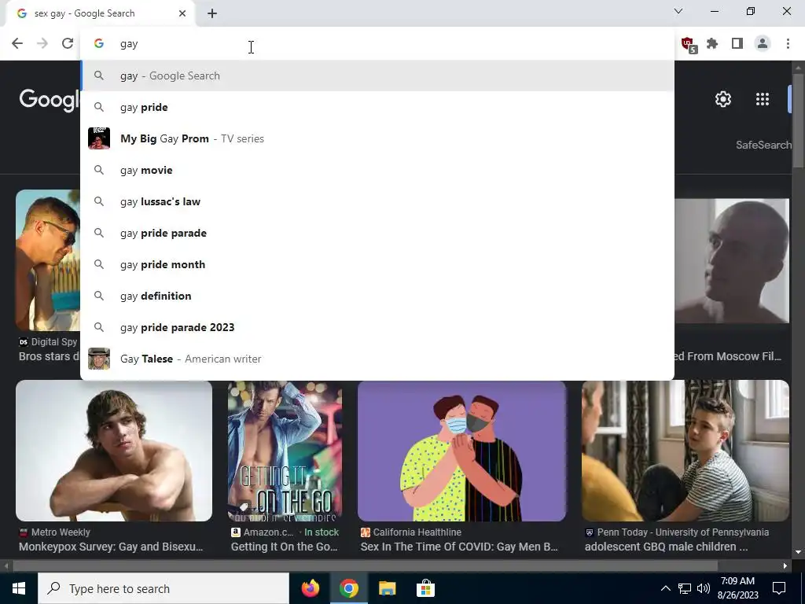Click 'Monkeypox Survey: Gay and Bisexu...' caption link
This screenshot has width=805, height=604.
tap(111, 547)
